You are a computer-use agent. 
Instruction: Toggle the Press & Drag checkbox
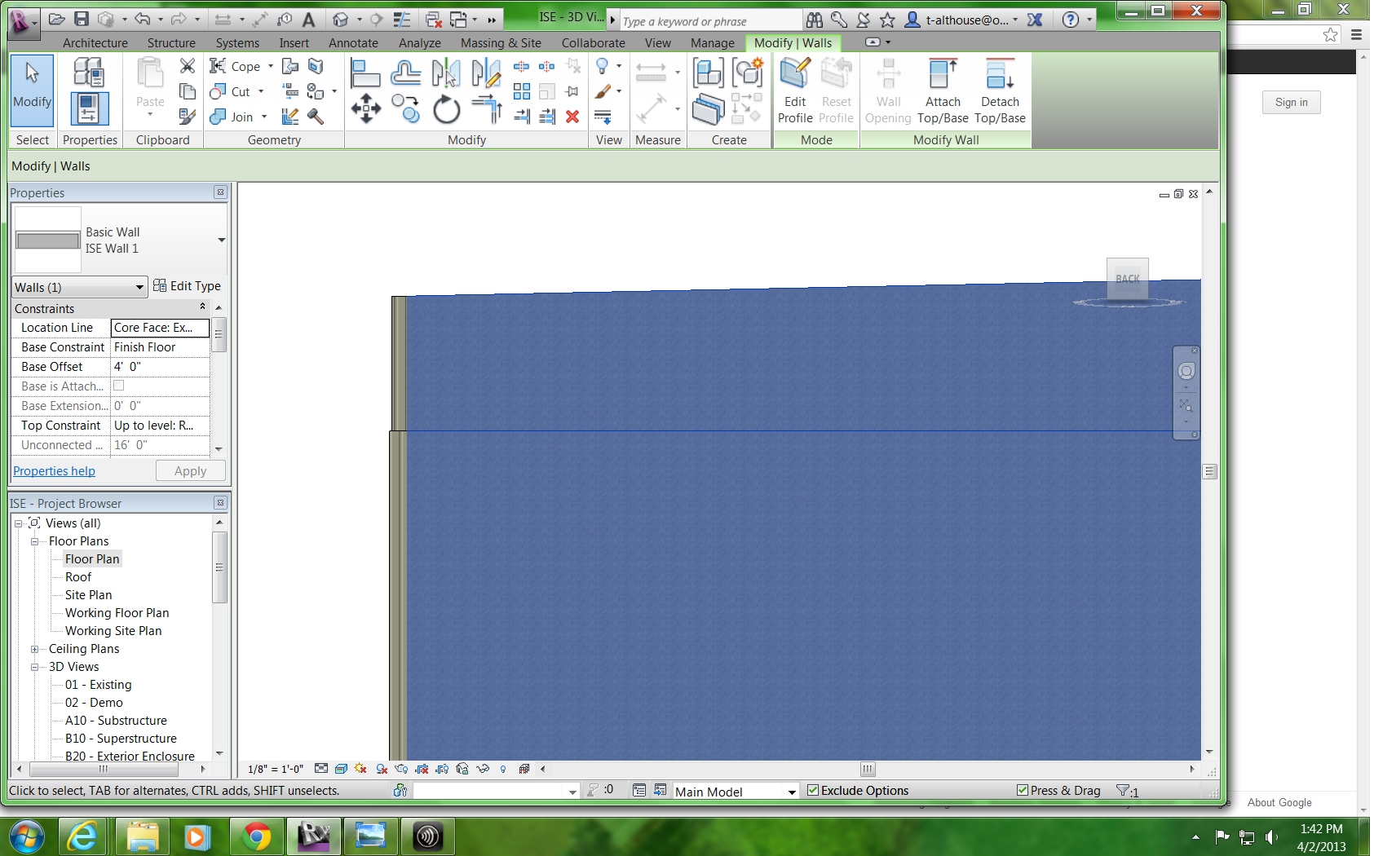[x=1023, y=790]
